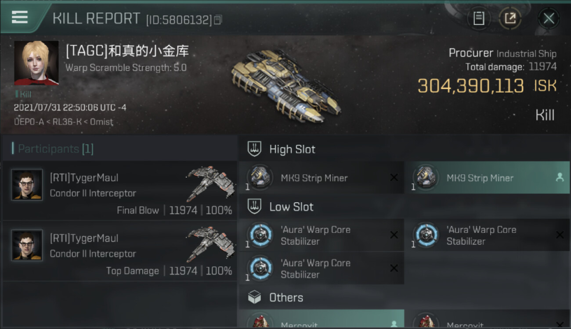Open the clipboard report icon
The image size is (571, 329).
pyautogui.click(x=479, y=18)
